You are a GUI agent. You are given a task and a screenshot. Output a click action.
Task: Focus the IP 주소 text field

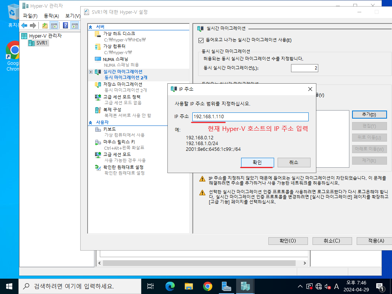click(250, 117)
